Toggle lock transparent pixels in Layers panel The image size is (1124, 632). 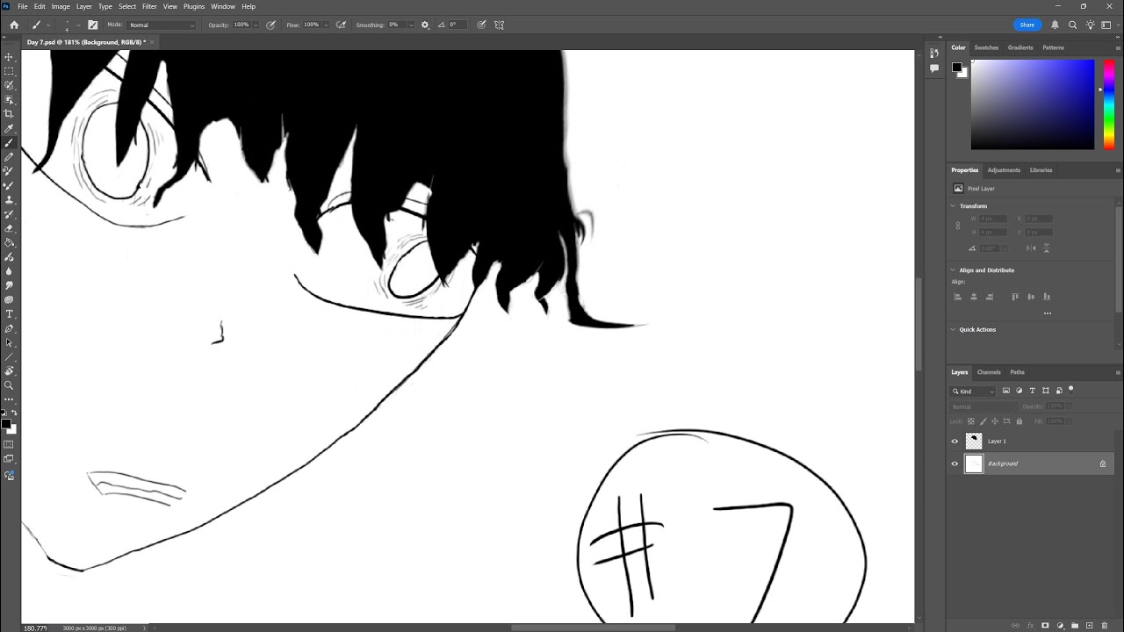click(971, 421)
